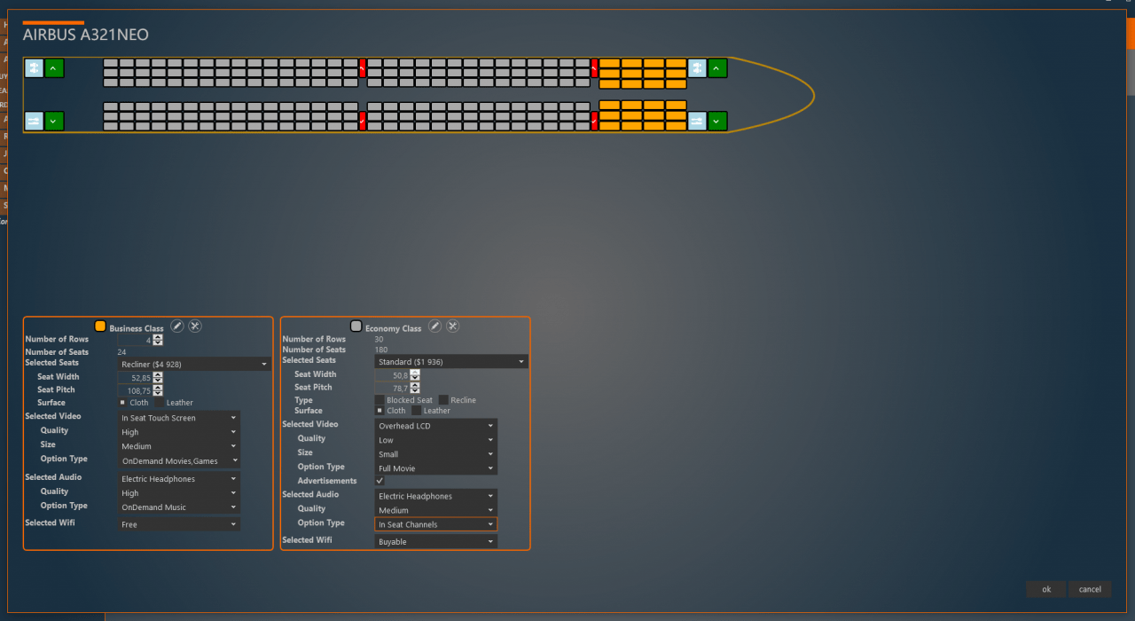
Task: Uncheck the Advertisements checkbox in Economy Class
Action: click(x=380, y=481)
